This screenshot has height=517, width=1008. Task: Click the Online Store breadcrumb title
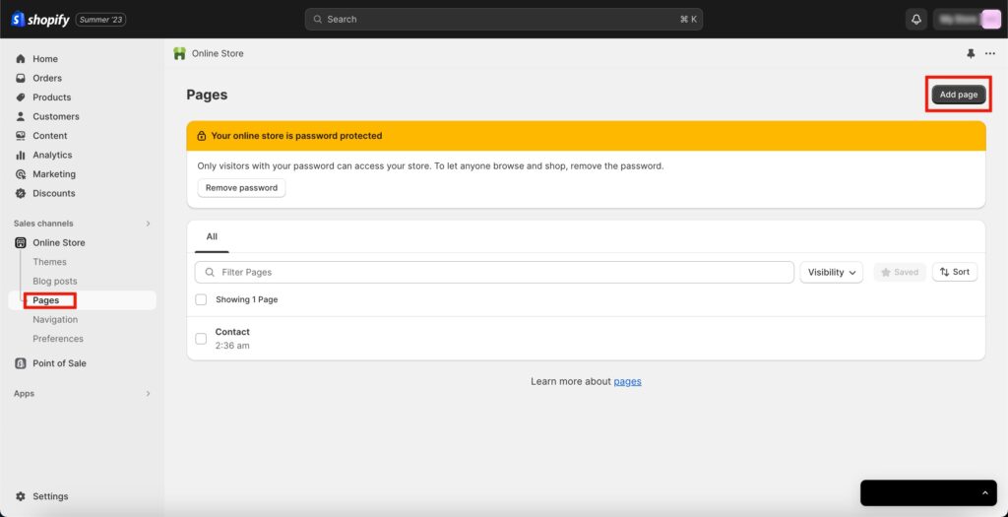pos(218,54)
